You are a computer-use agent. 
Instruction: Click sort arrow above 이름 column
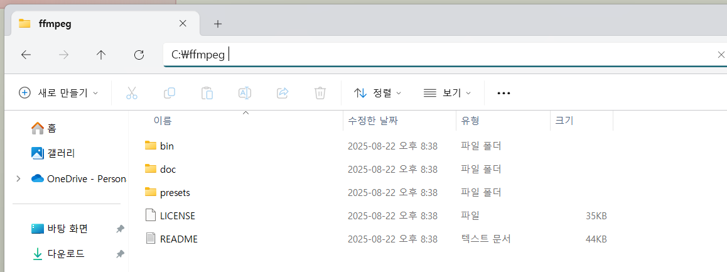click(x=246, y=113)
